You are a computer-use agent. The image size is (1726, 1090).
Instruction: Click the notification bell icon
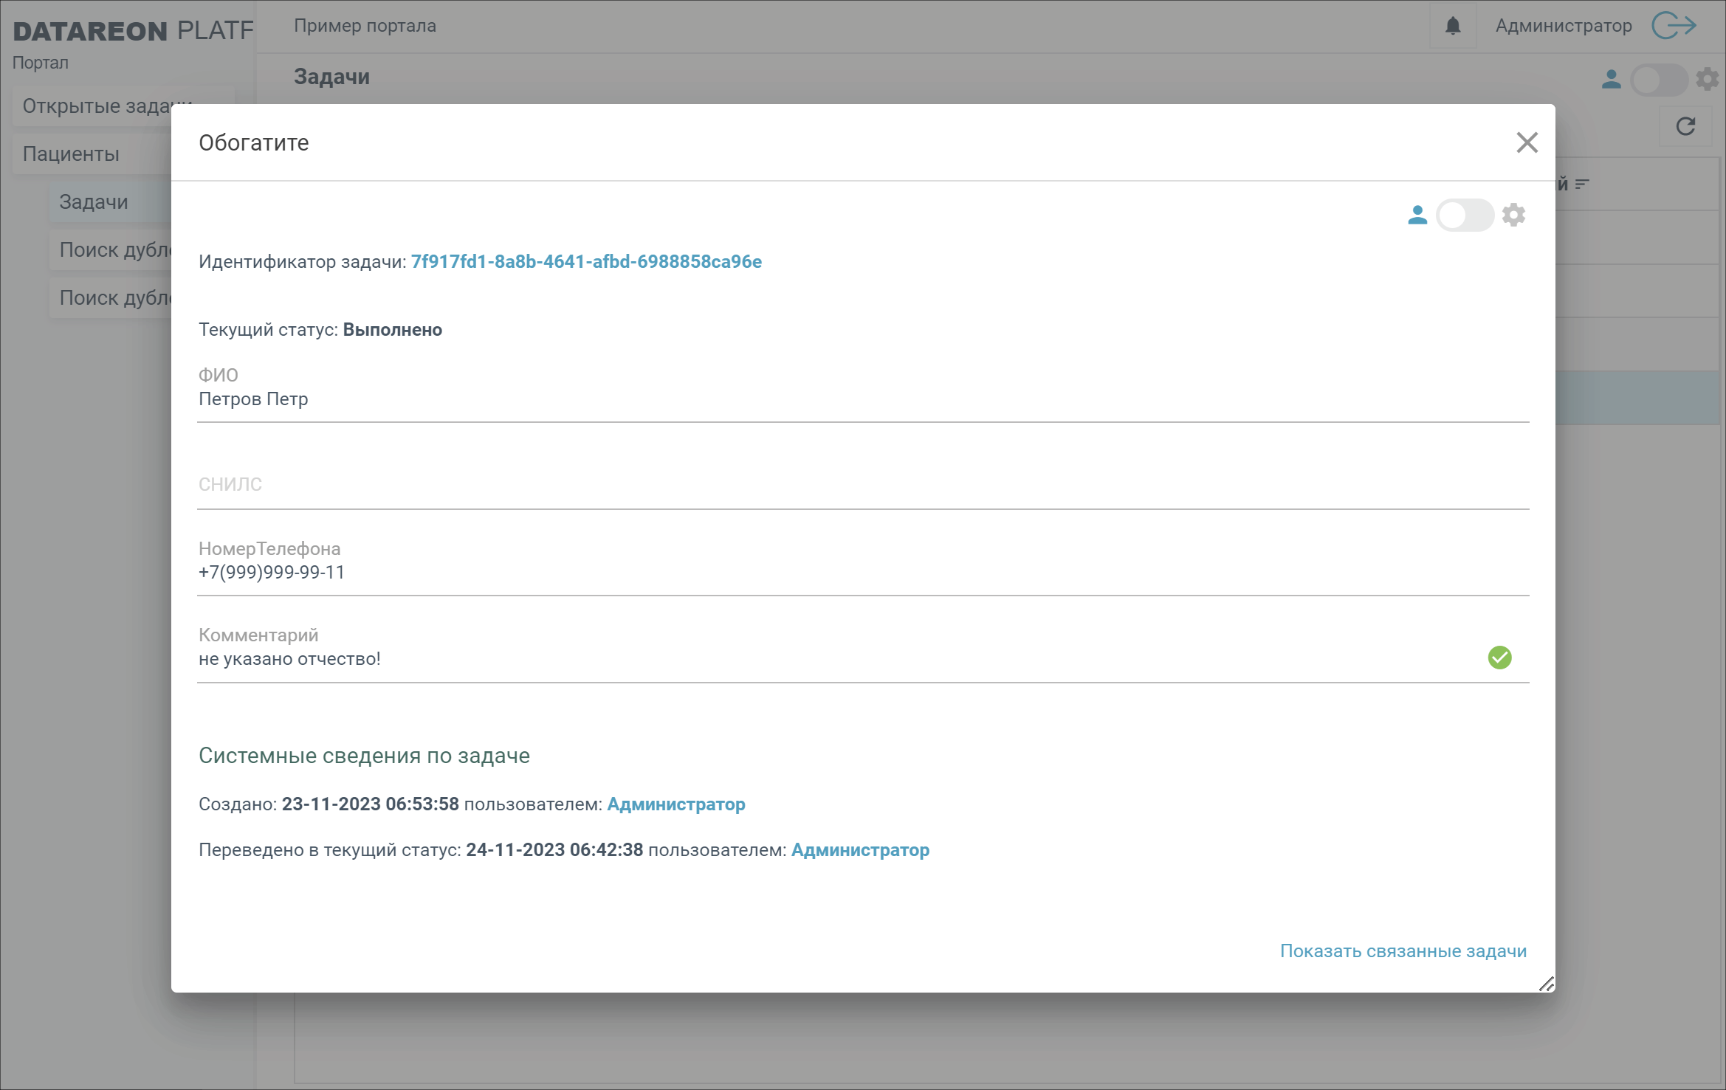pyautogui.click(x=1452, y=26)
